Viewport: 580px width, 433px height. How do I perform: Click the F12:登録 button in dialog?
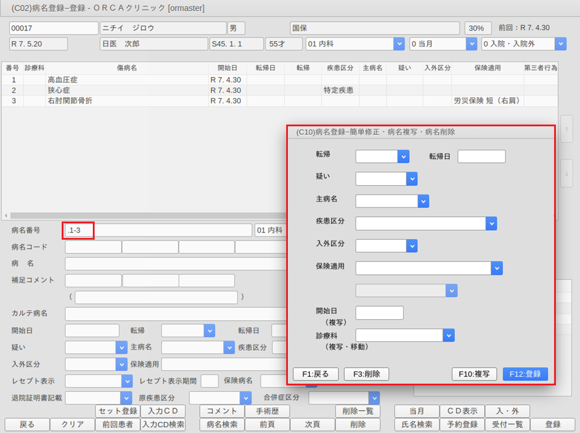pyautogui.click(x=525, y=374)
